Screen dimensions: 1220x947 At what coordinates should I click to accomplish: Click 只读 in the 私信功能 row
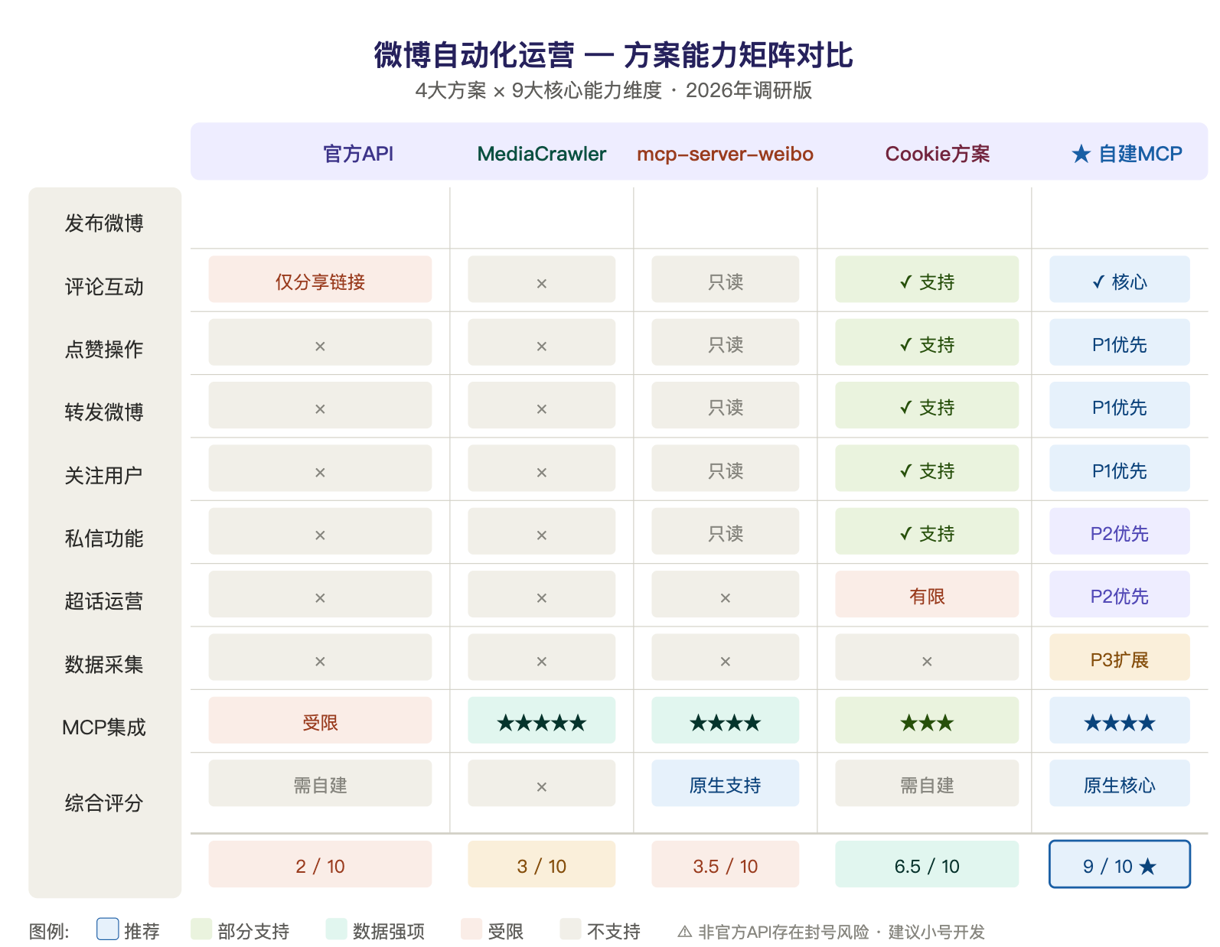coord(726,531)
